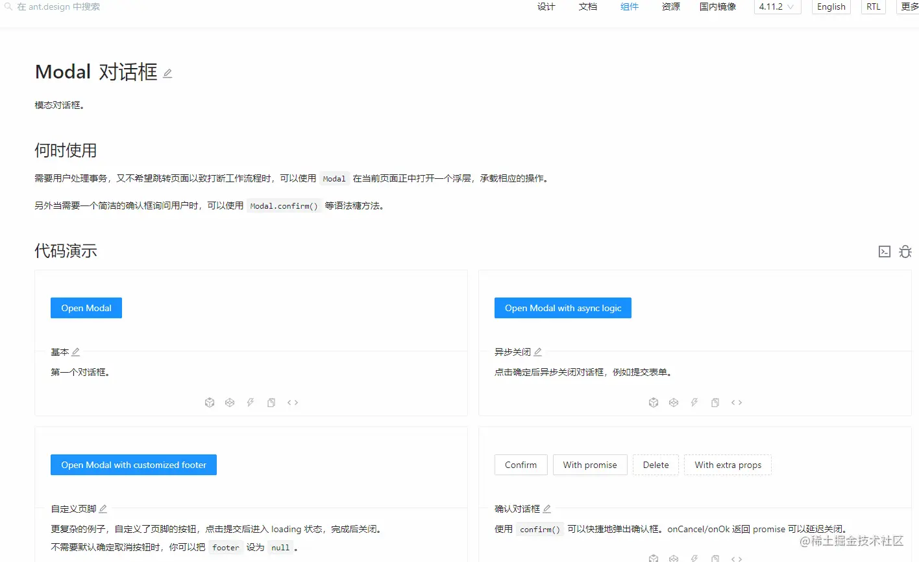Click the 确认对话框 demo title
This screenshot has height=562, width=919.
[x=517, y=509]
